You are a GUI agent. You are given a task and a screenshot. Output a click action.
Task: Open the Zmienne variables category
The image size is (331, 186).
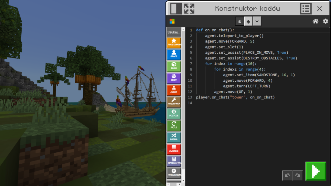pos(174,149)
